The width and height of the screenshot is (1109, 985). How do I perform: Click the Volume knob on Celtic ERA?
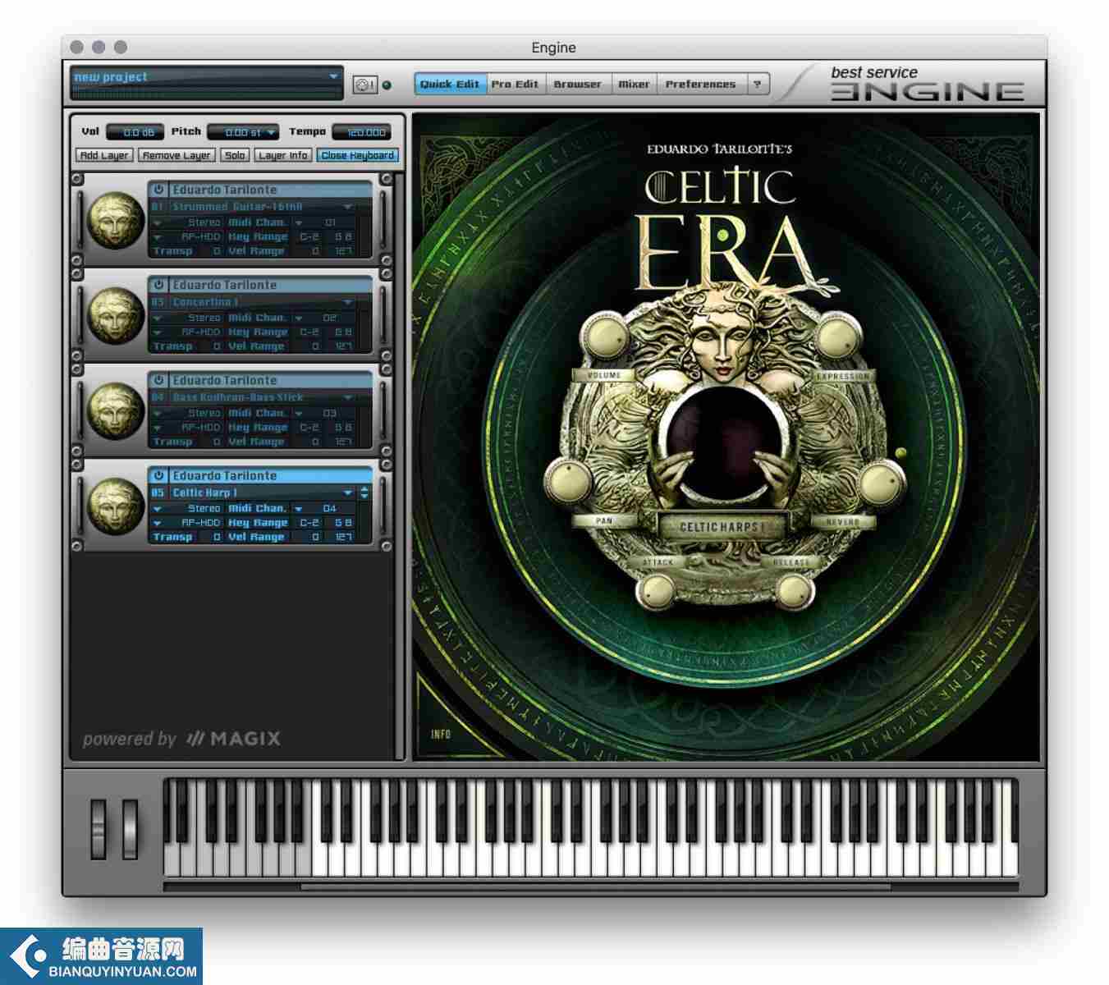[606, 338]
